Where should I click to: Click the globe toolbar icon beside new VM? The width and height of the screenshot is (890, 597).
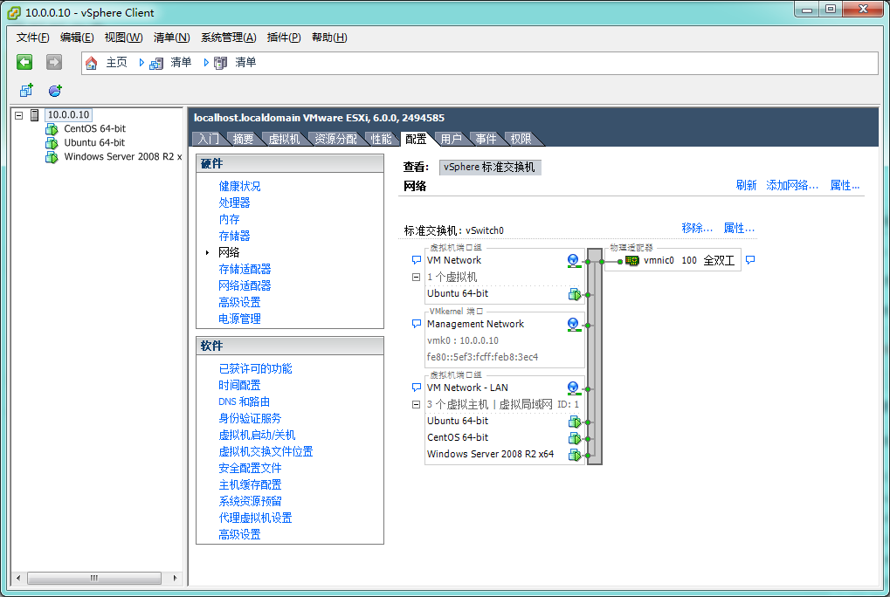55,90
